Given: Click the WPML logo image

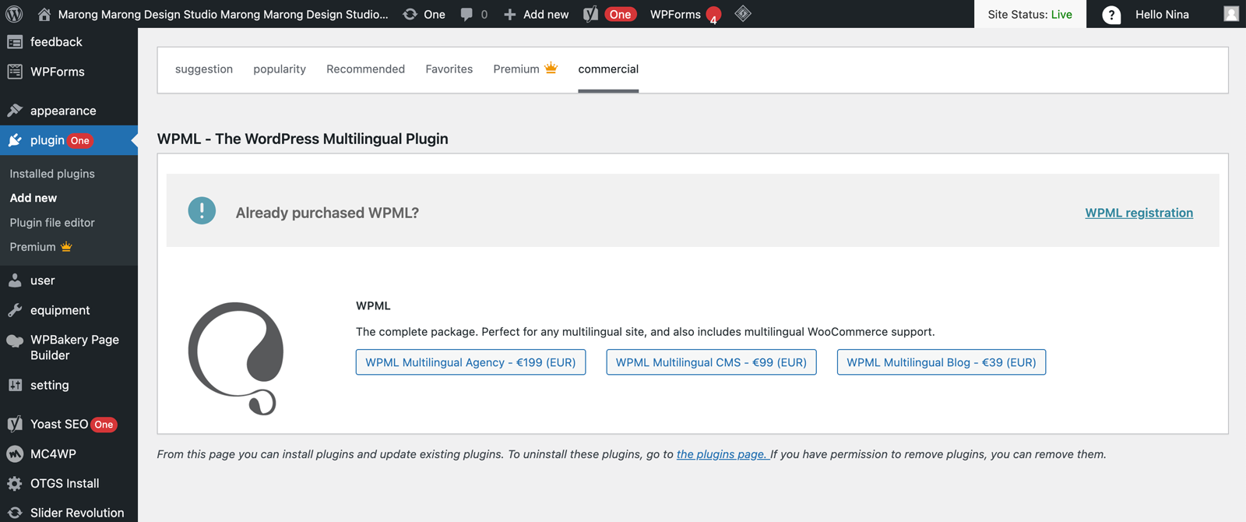Looking at the screenshot, I should tap(236, 358).
